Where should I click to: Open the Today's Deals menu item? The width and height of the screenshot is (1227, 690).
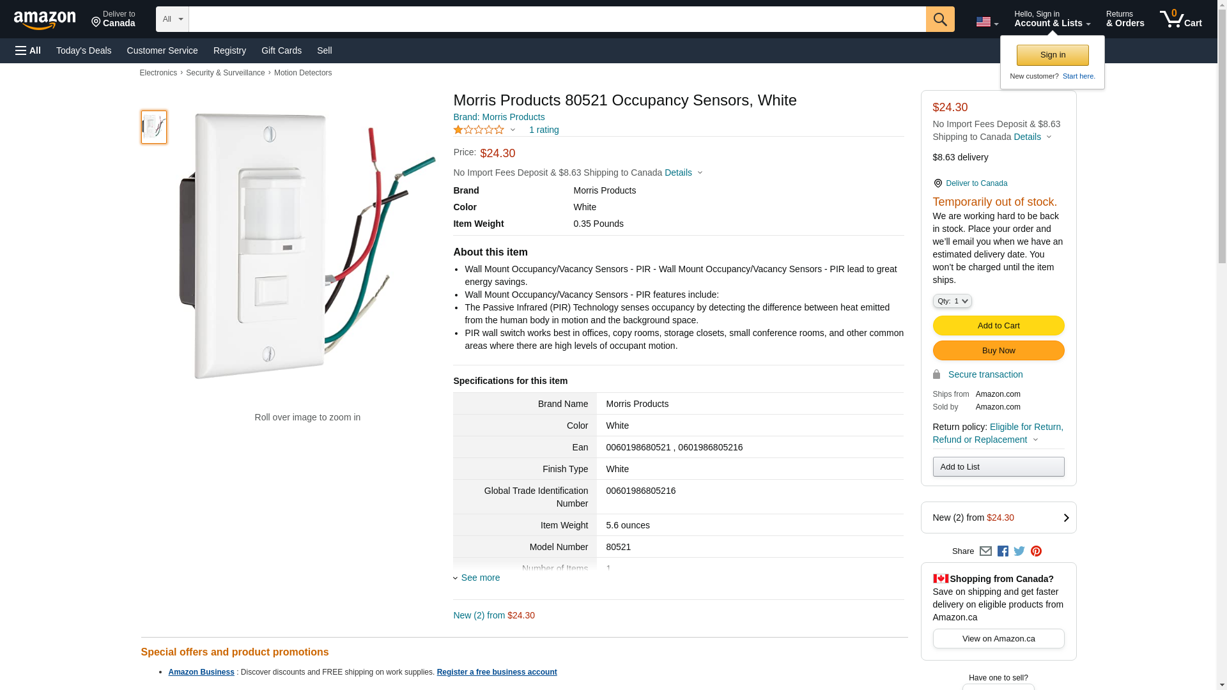(x=84, y=50)
